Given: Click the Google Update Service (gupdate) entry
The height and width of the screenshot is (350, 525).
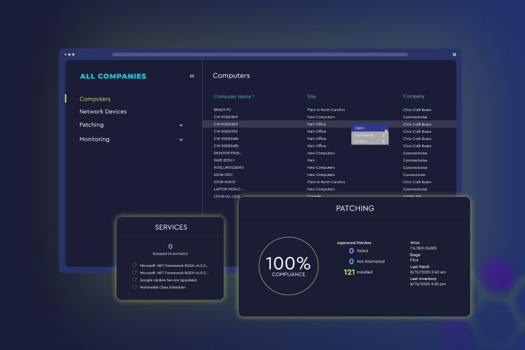Looking at the screenshot, I should click(x=168, y=280).
